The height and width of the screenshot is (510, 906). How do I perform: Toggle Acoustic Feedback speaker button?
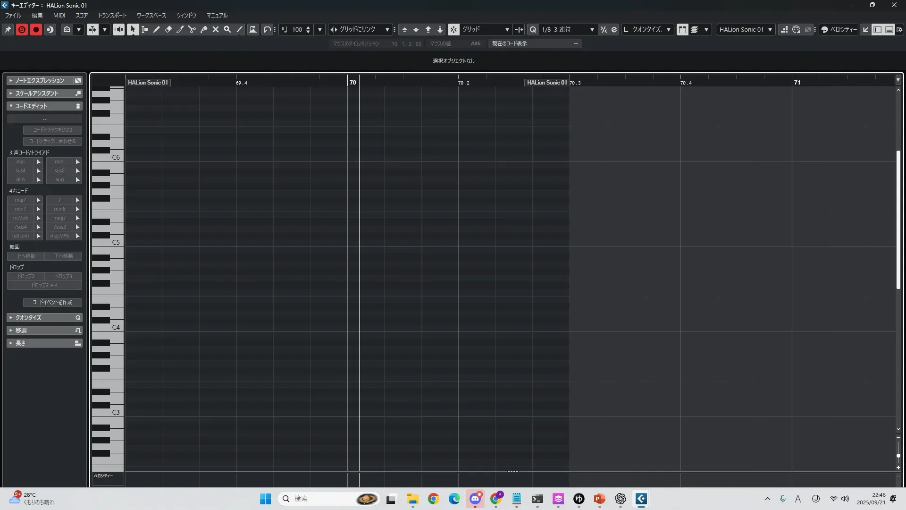pos(118,29)
